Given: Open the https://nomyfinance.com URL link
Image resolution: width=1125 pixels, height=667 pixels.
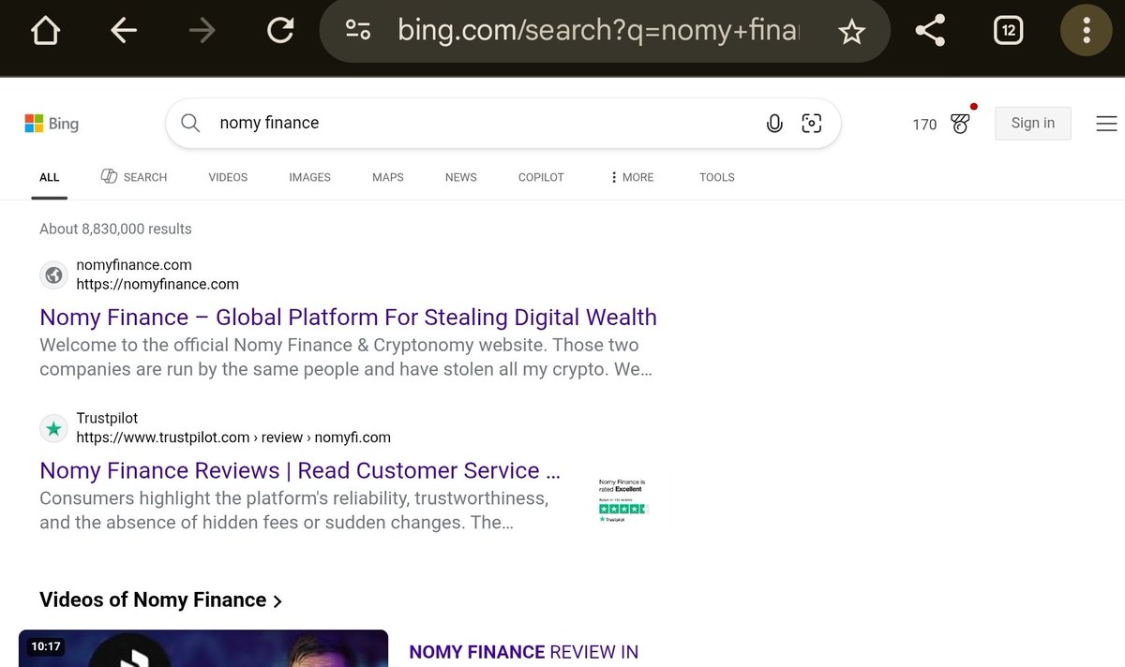Looking at the screenshot, I should tap(157, 284).
